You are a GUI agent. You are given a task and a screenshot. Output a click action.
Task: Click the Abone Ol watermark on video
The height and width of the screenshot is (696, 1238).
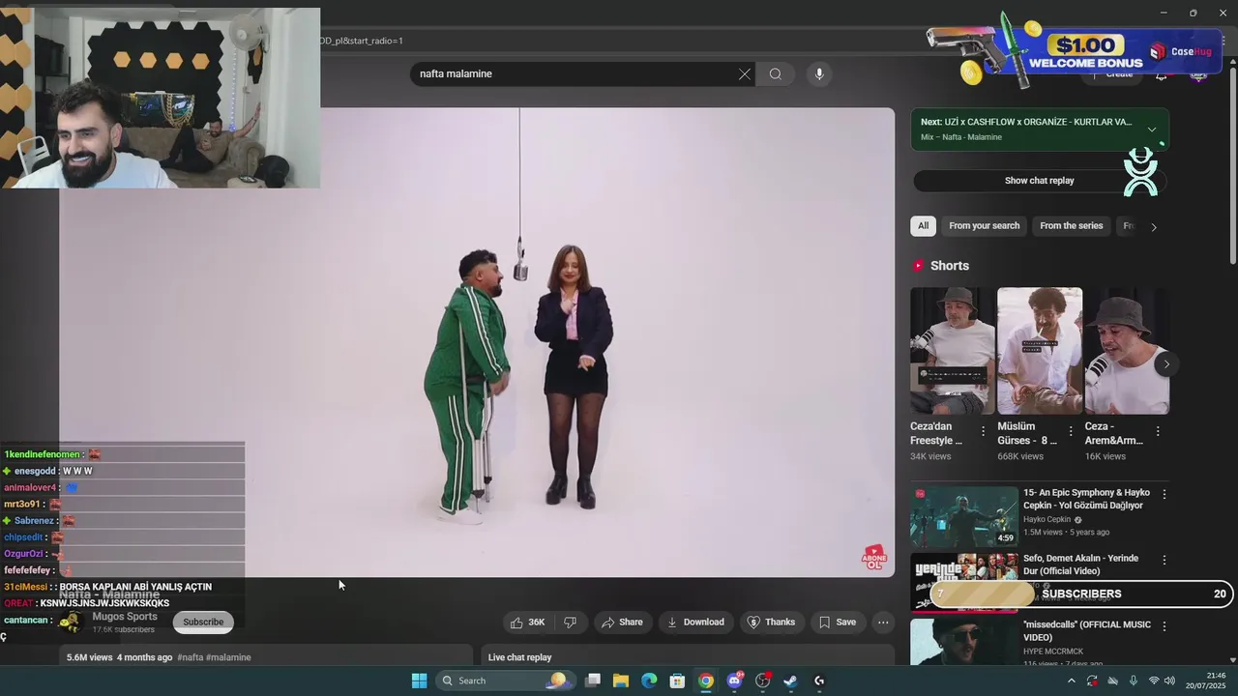[874, 558]
